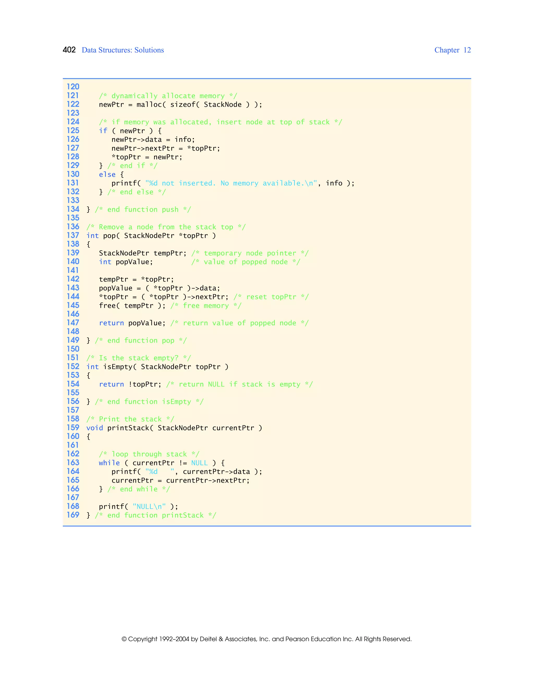Viewport: 534px width, 692px height.
Task: Click 'void printStack( StackNodePtr currentPtr )' declaration
Action: pos(174,428)
